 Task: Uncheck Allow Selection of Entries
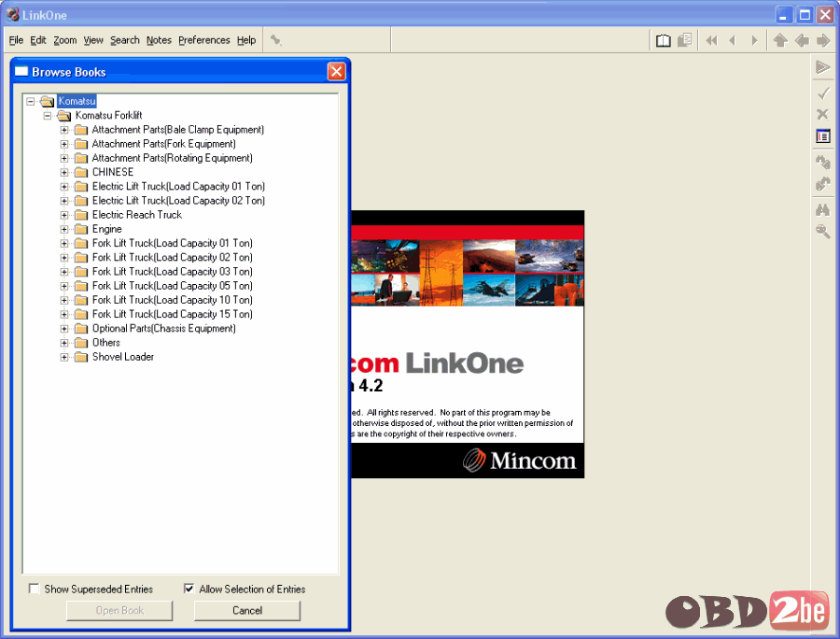point(189,589)
